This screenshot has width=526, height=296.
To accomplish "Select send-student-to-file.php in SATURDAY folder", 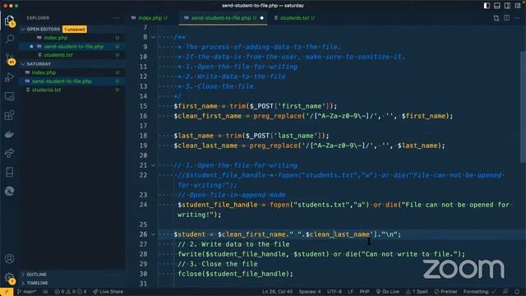I will tap(62, 81).
